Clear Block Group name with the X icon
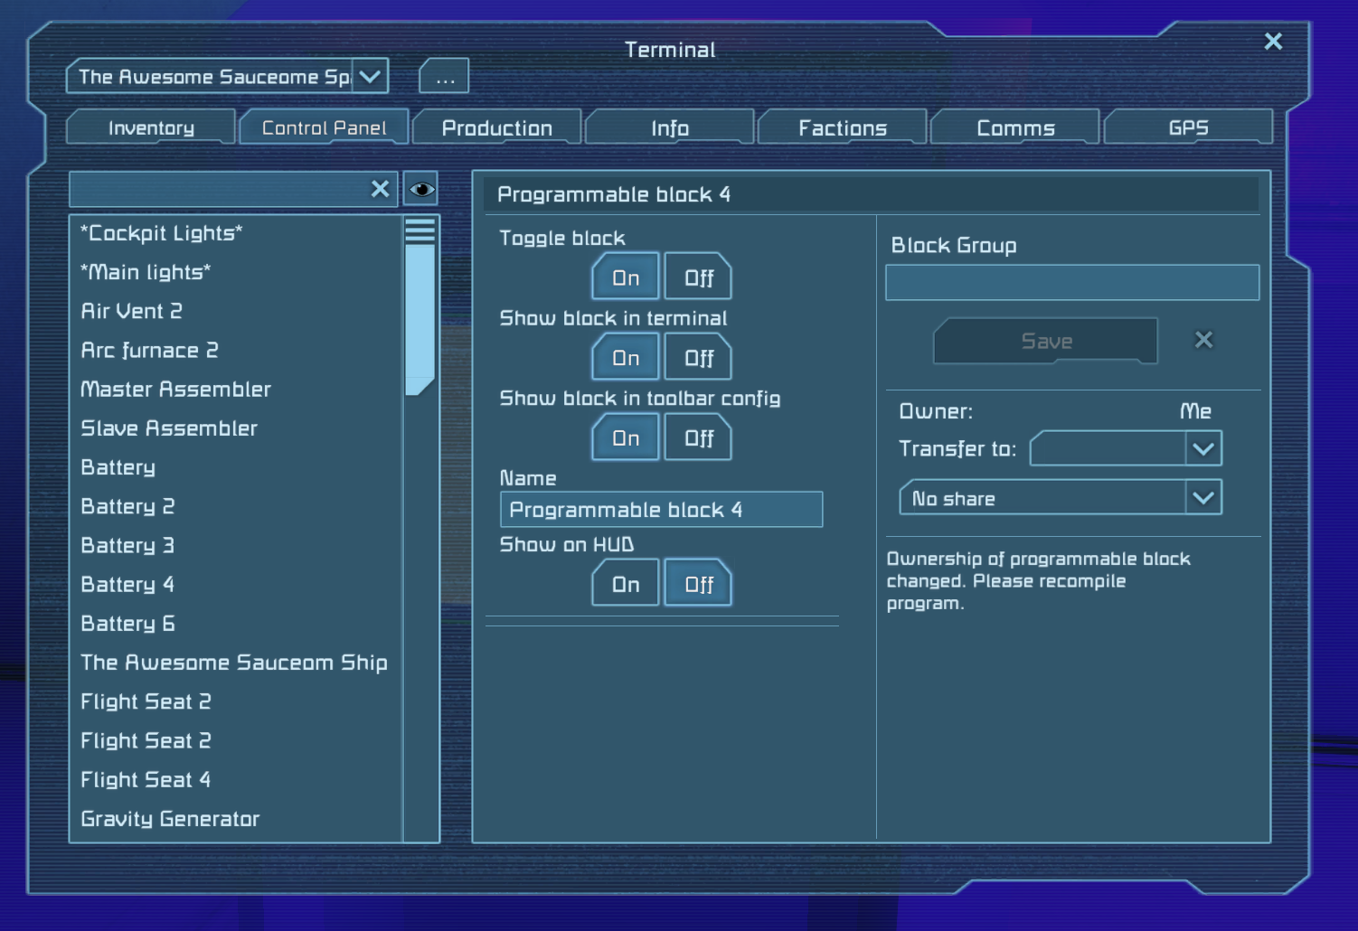Viewport: 1358px width, 931px height. (1203, 340)
